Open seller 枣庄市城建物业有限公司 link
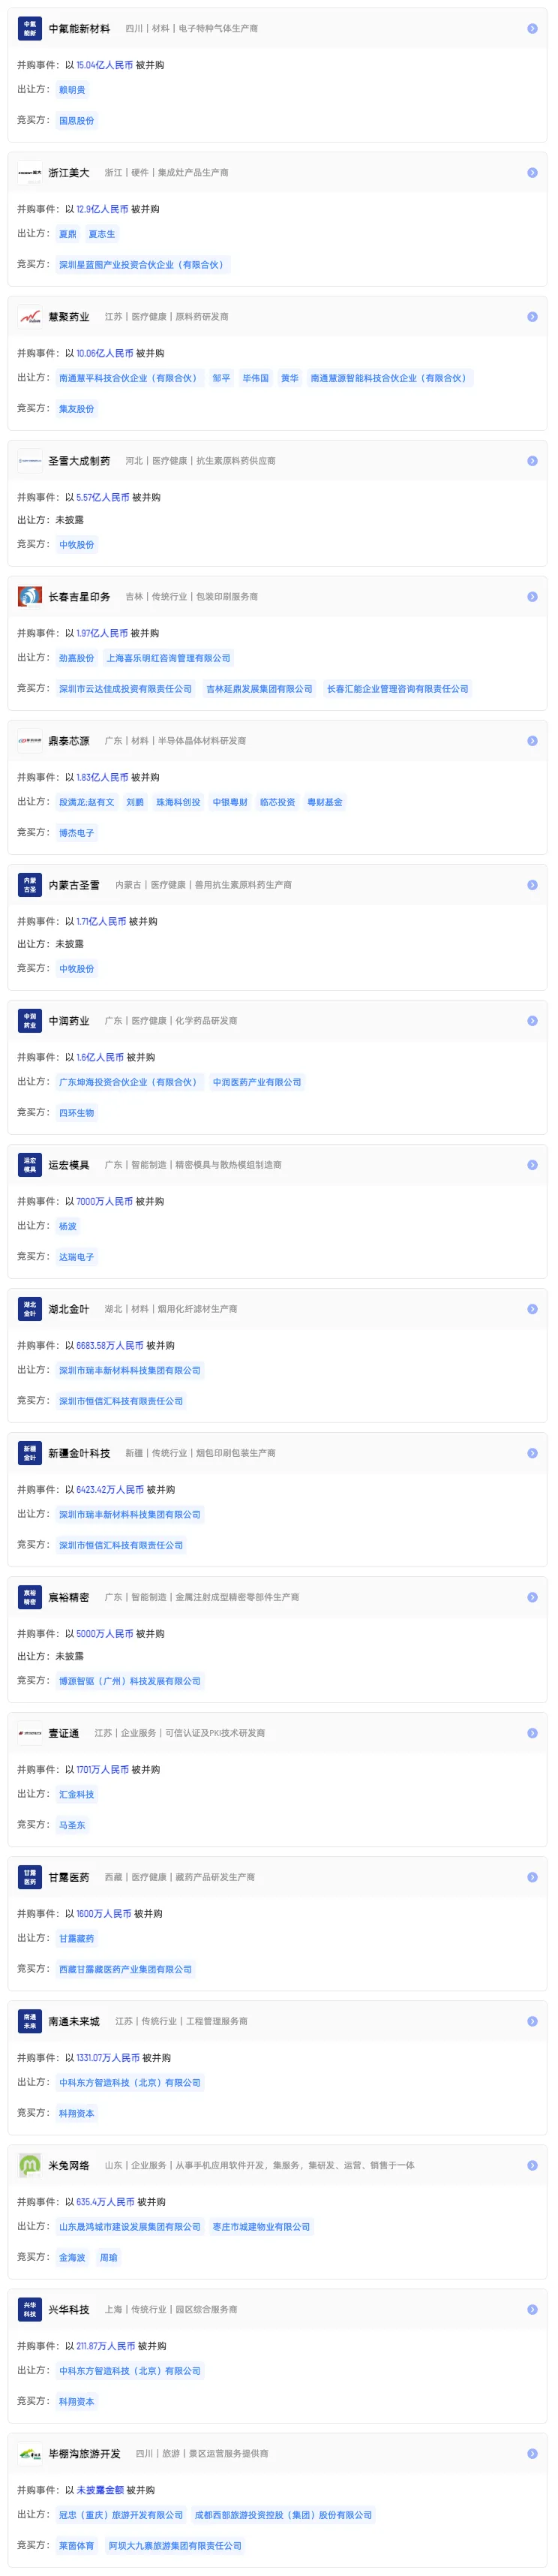558x2576 pixels. (x=261, y=2226)
